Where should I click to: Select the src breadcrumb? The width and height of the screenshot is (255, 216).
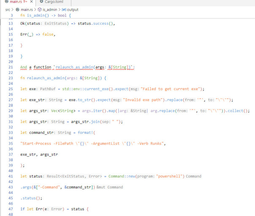pos(8,10)
